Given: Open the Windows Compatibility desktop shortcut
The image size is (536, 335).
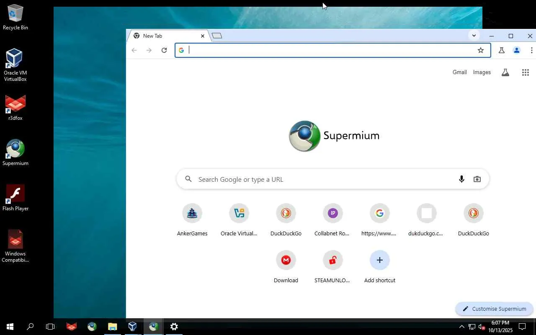Looking at the screenshot, I should [15, 246].
